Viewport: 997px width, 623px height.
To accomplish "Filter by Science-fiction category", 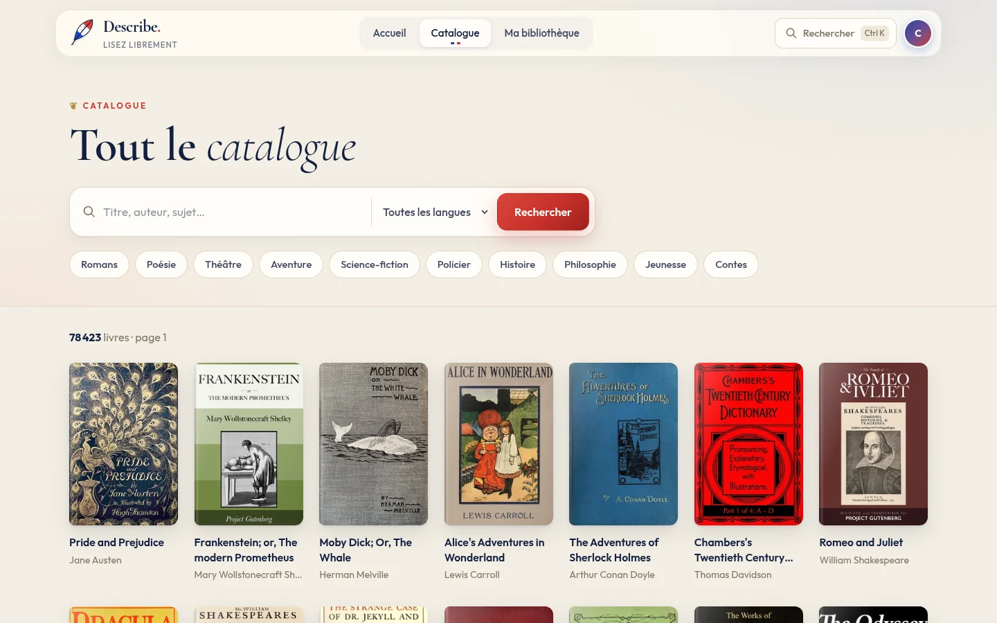I will point(375,264).
